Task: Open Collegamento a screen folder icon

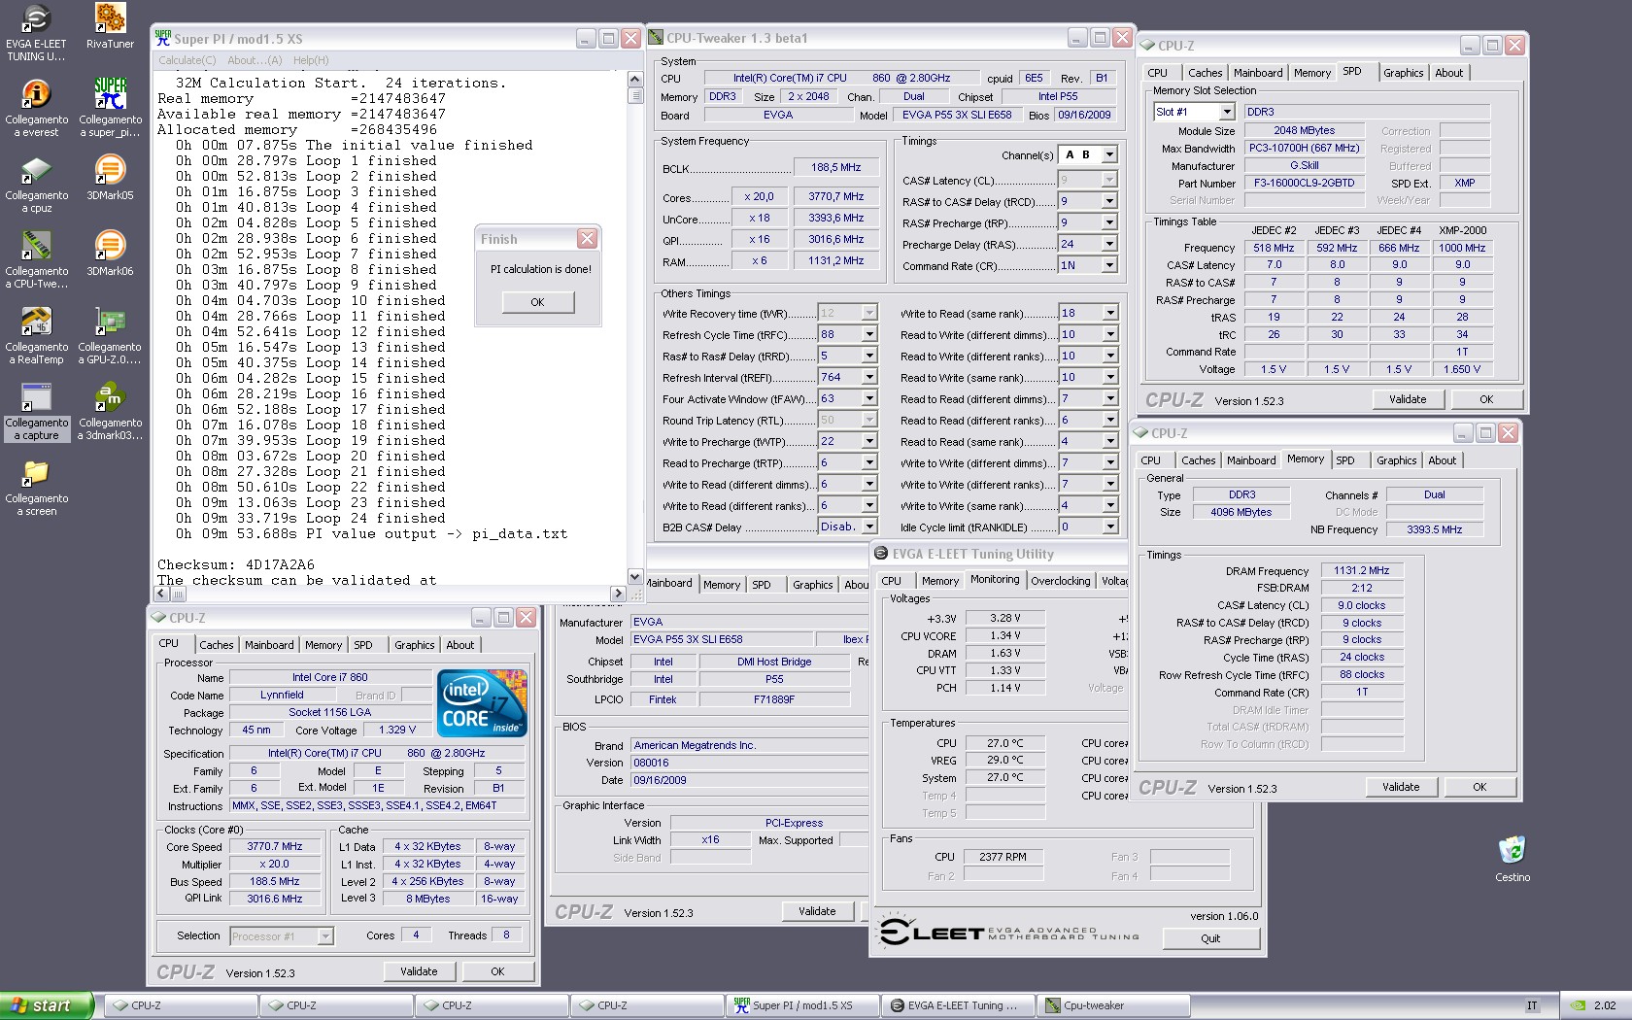Action: pos(36,487)
